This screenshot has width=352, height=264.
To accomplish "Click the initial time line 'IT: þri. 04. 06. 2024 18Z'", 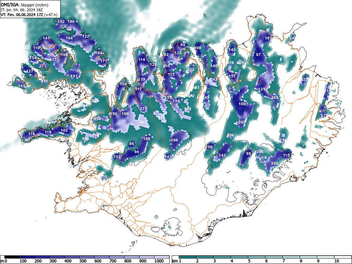I will coord(22,10).
